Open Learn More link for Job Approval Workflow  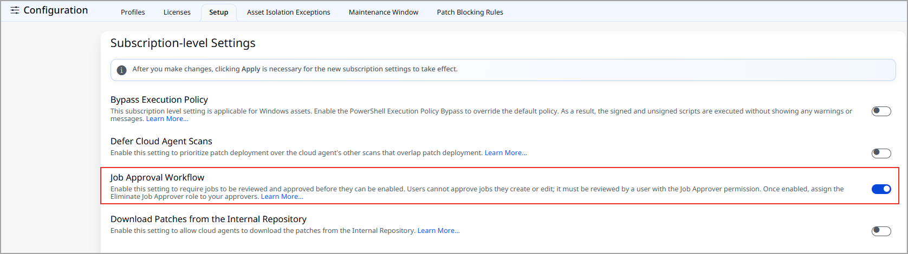pos(282,197)
